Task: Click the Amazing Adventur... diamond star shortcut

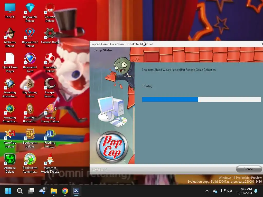Action: tap(10, 88)
